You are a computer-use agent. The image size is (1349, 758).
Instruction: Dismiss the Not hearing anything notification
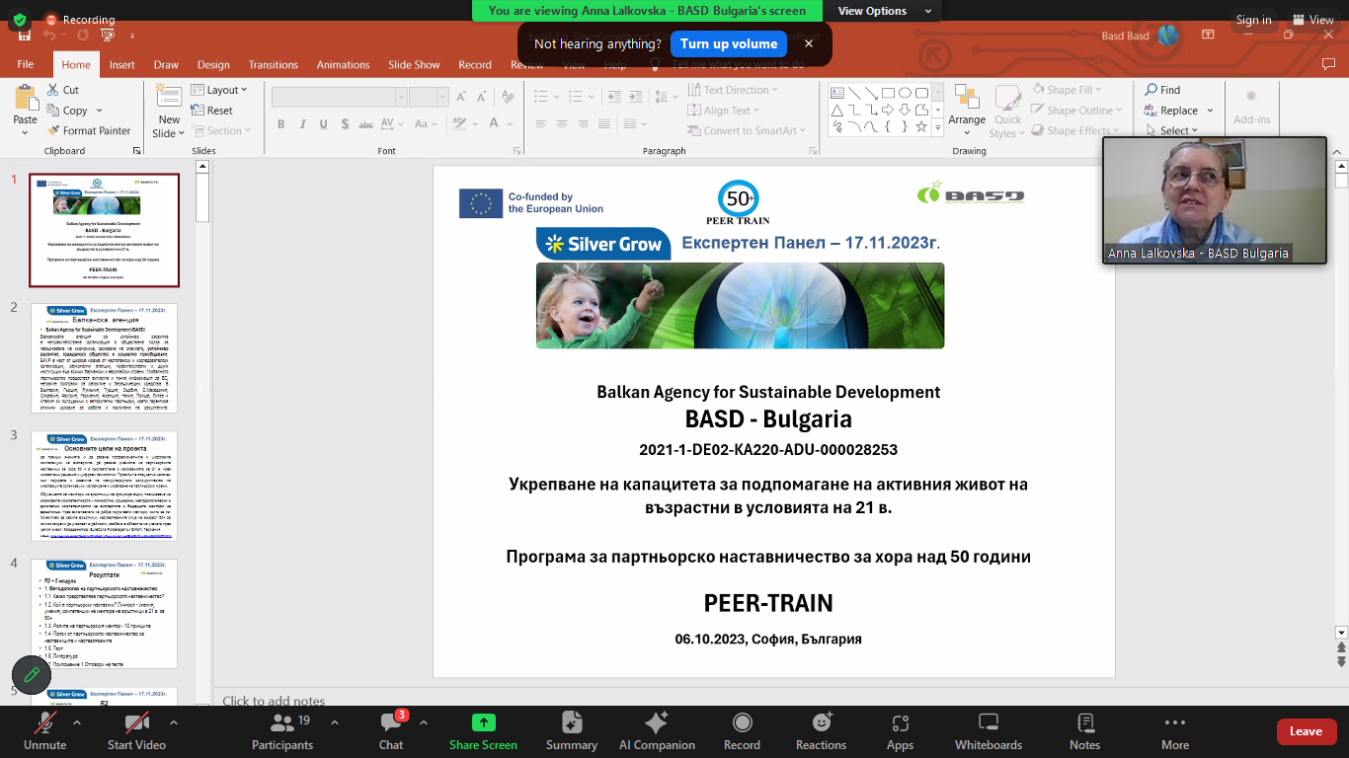tap(809, 43)
